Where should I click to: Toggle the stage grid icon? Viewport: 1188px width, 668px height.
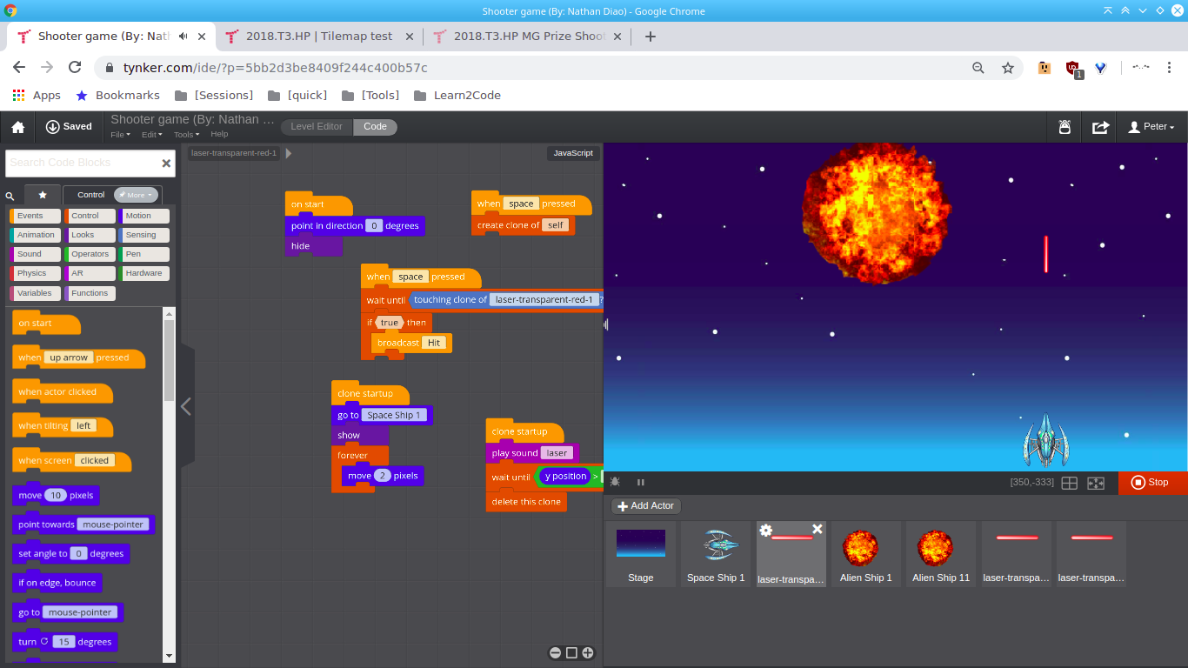coord(1069,483)
